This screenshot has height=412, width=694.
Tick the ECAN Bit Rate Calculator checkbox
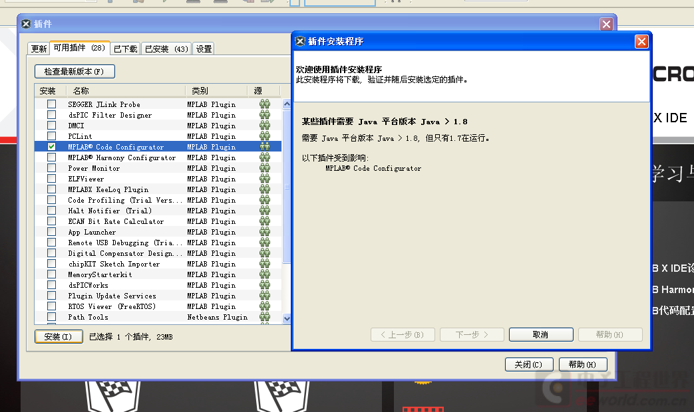pos(52,221)
